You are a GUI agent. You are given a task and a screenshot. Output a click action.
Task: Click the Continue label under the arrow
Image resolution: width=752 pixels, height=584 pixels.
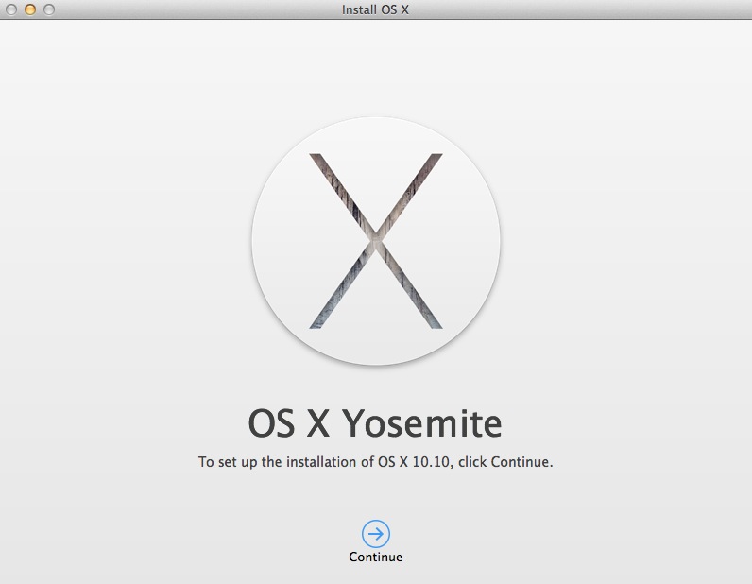375,558
